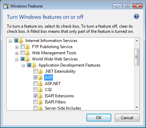Check the .NET Extensibility checkbox

[35, 71]
